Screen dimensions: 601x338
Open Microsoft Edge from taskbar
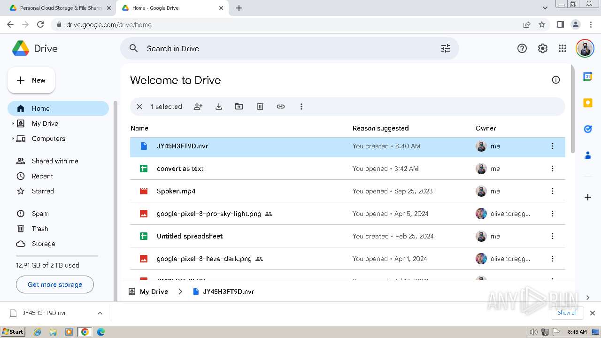(100, 332)
